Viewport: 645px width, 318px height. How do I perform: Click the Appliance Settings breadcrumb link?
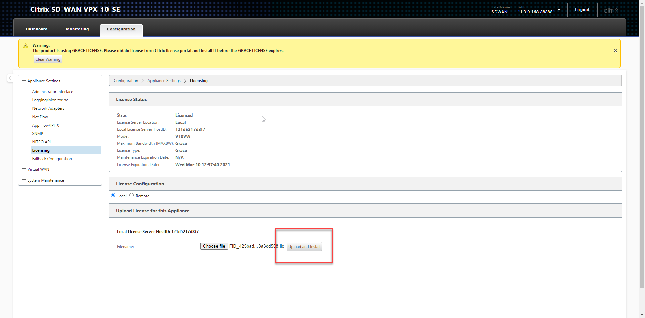(x=164, y=81)
